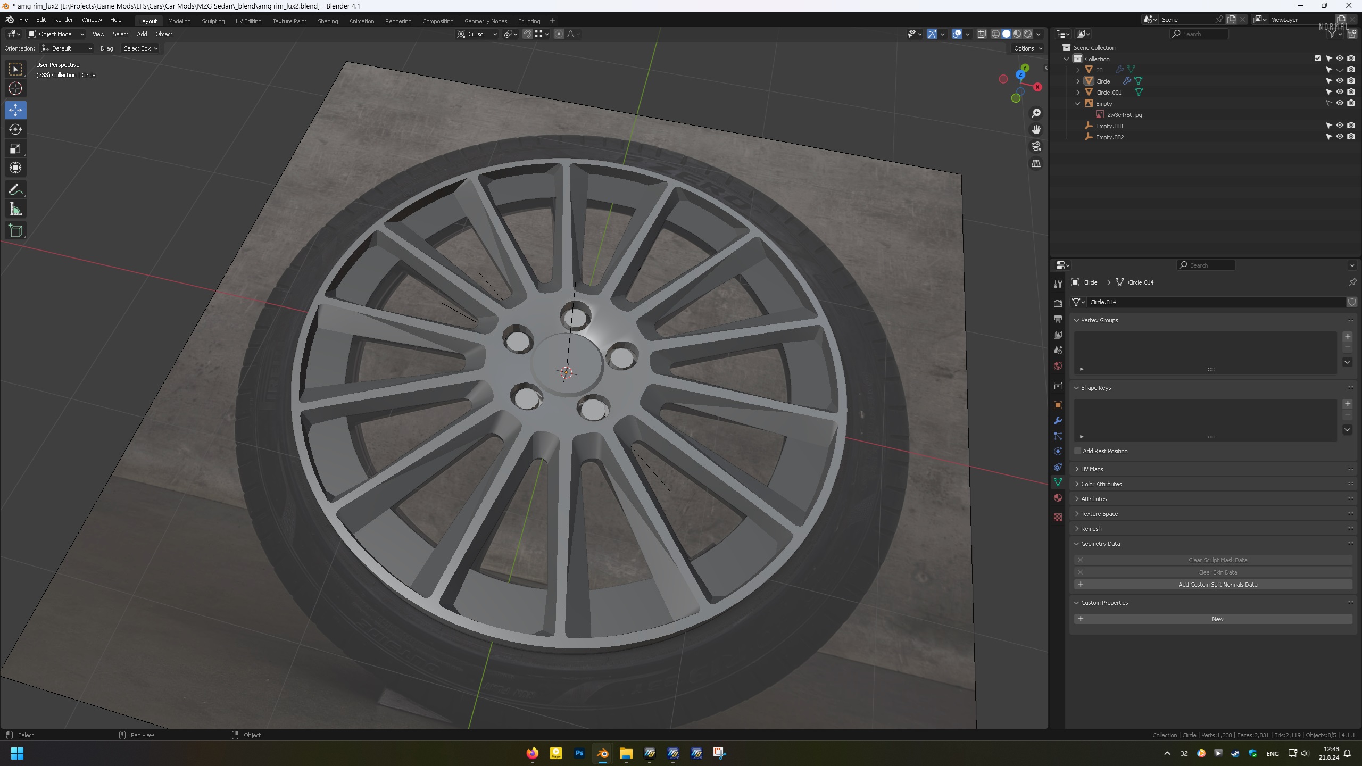Click Add Custom Split Normals Data

point(1217,585)
